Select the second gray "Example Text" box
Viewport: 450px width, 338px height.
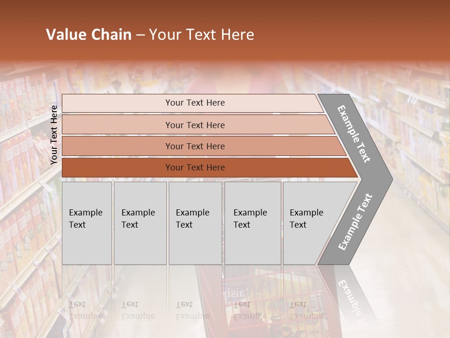(x=140, y=223)
